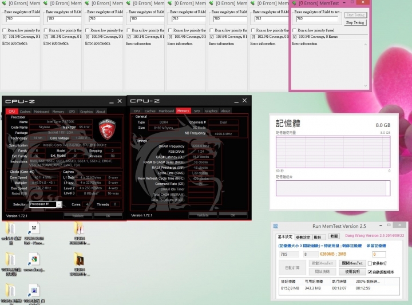Viewport: 412px width, 305px height.
Task: Open the Graphics tab in the right CPU-Z window
Action: click(211, 111)
